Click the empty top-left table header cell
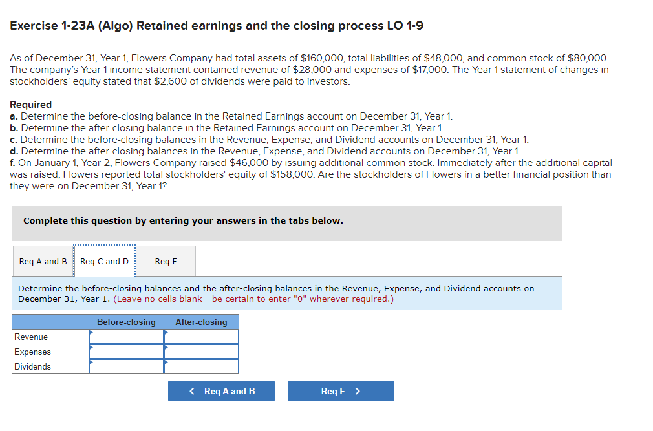The height and width of the screenshot is (431, 653). pos(50,322)
